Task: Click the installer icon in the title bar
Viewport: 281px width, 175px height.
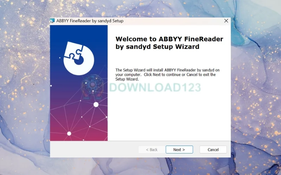Action: [x=52, y=21]
